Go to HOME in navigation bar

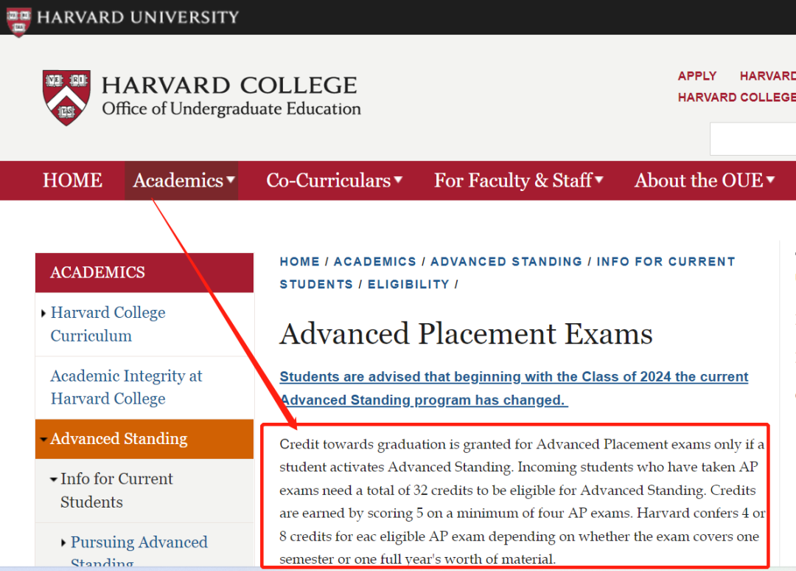(x=72, y=181)
